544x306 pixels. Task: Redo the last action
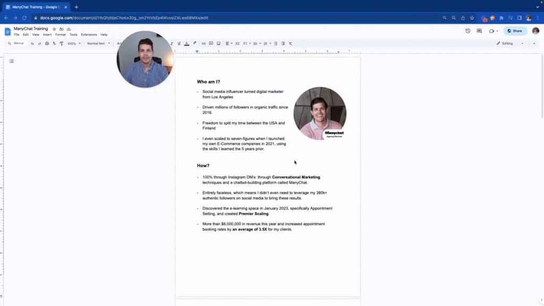pyautogui.click(x=39, y=44)
